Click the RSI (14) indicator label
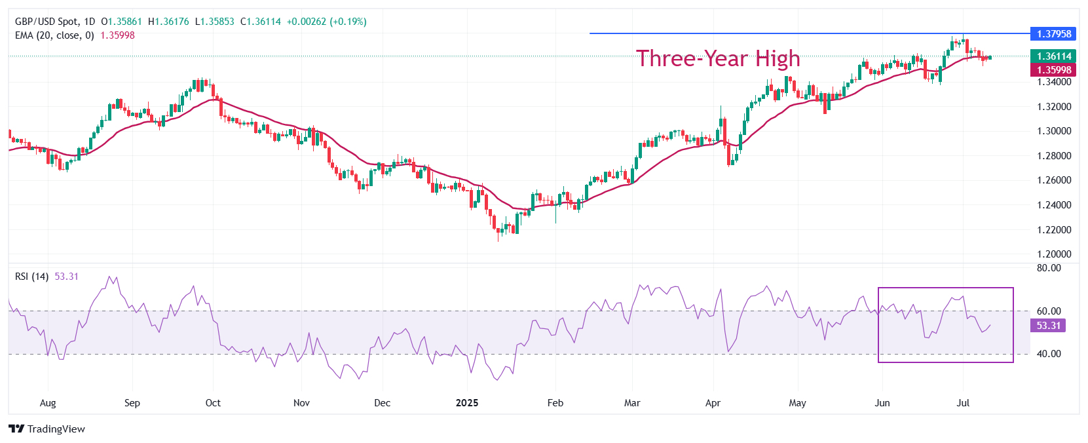The image size is (1088, 443). click(31, 277)
